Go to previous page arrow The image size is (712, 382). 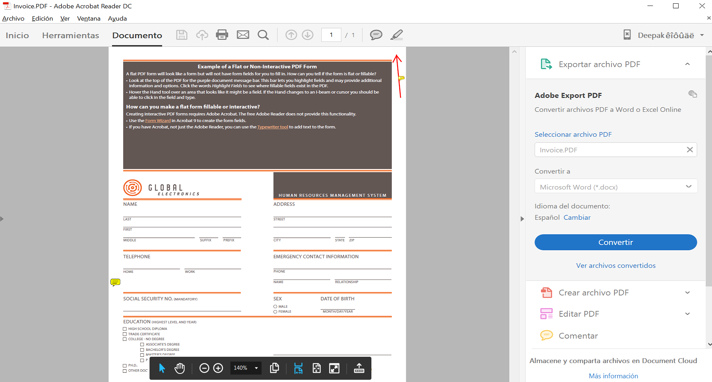(x=291, y=35)
